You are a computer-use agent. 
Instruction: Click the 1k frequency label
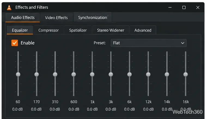pyautogui.click(x=92, y=102)
